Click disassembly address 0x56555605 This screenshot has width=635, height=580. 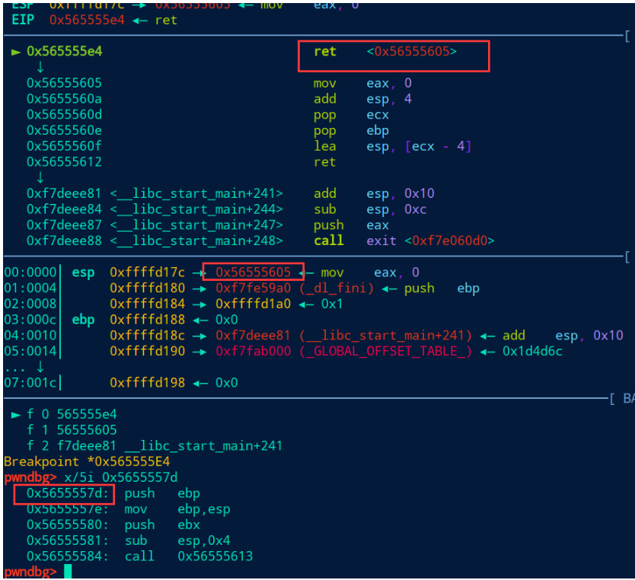click(65, 83)
